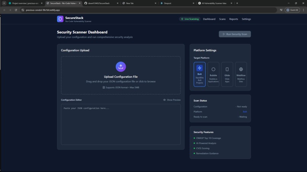Click the media control icon in browser toolbar
Image resolution: width=307 pixels, height=172 pixels.
pos(281,10)
